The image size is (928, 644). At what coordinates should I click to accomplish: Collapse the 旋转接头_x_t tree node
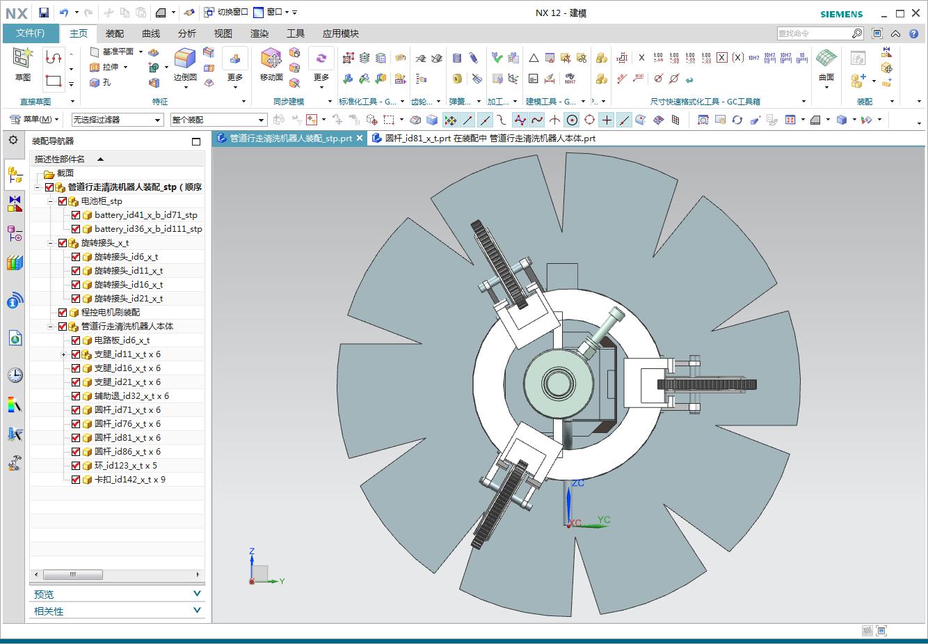pos(51,243)
